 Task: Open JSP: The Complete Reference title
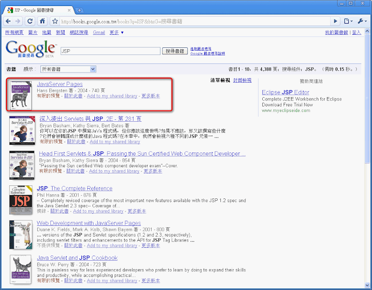(74, 188)
